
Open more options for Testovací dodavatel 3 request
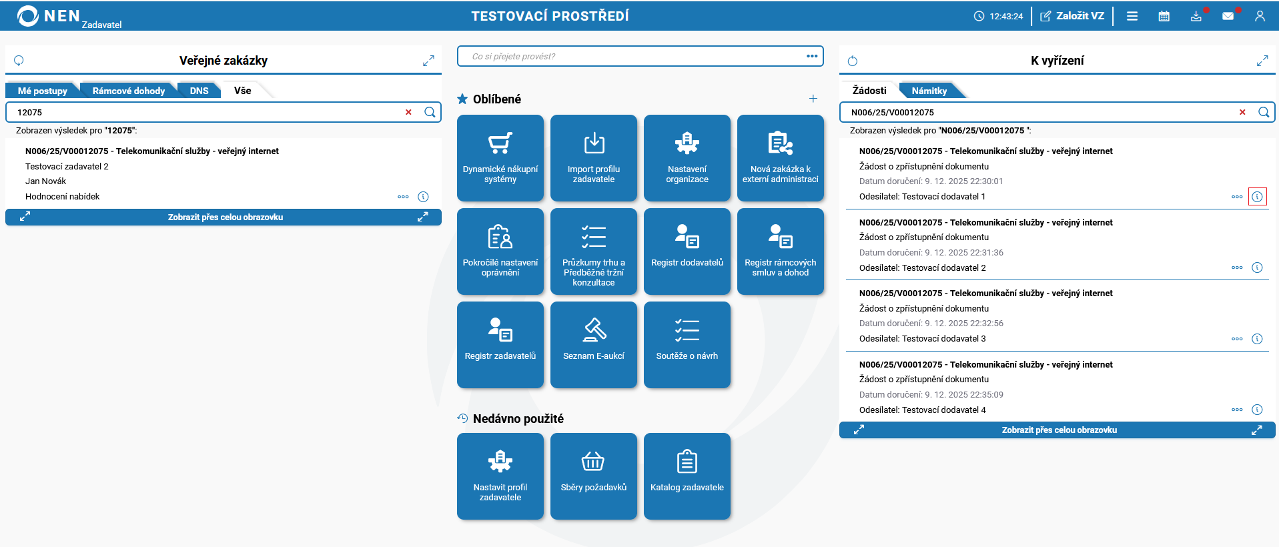1237,339
